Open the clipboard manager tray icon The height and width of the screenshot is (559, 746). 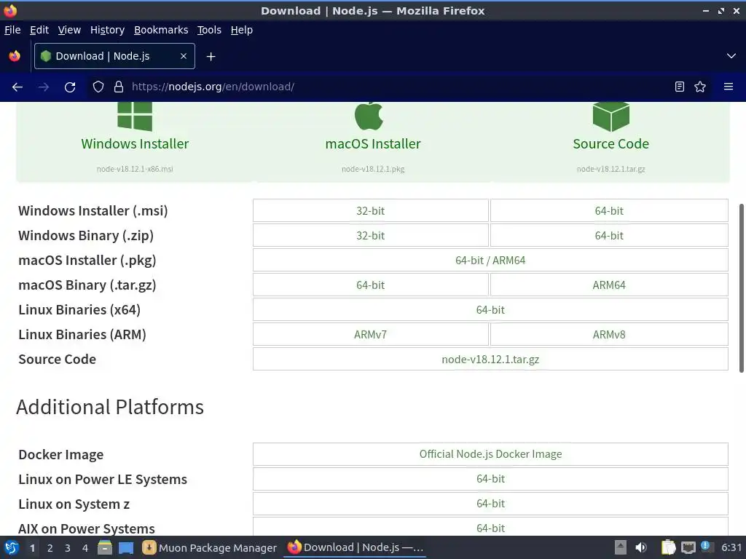click(668, 547)
